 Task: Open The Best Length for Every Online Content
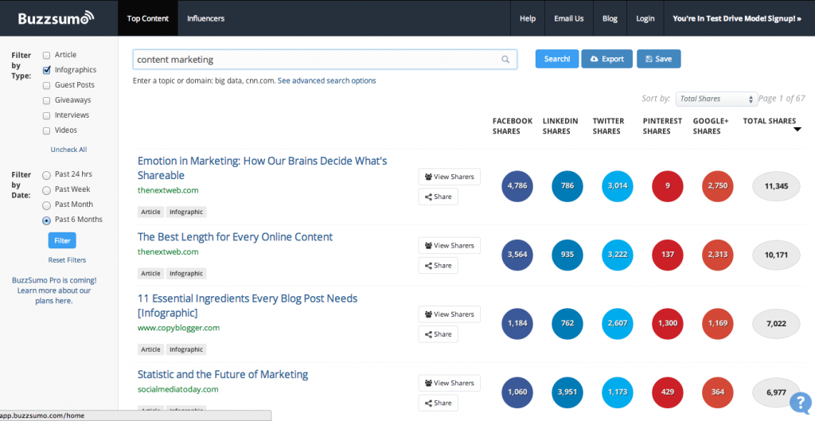click(x=235, y=237)
